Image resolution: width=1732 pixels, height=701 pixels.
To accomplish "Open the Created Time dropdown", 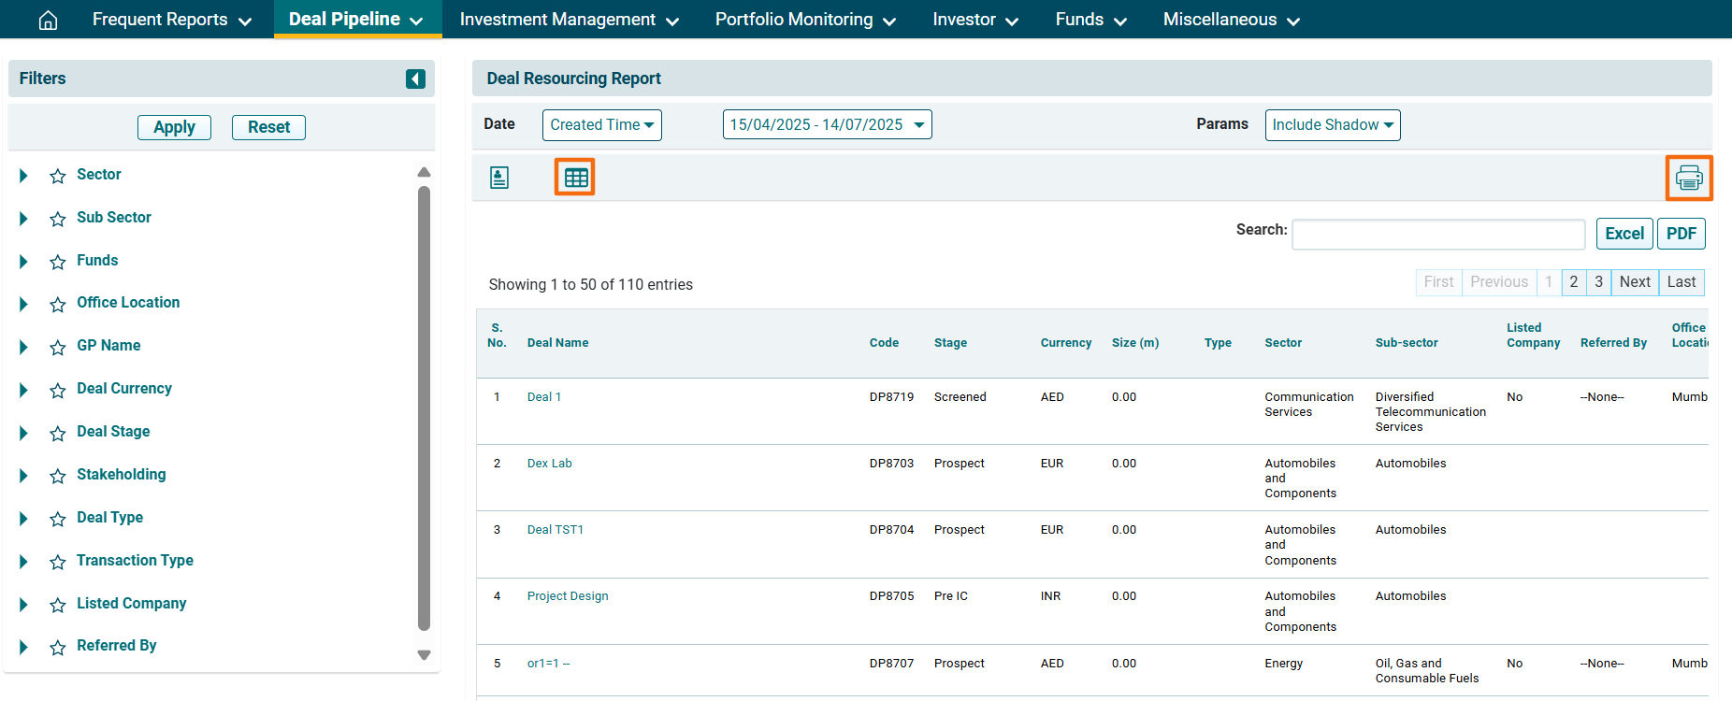I will (x=601, y=125).
